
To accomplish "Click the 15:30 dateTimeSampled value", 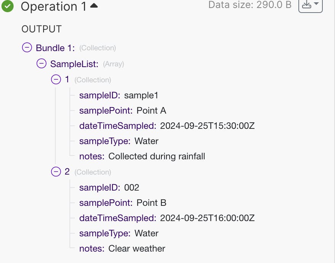I will (207, 126).
